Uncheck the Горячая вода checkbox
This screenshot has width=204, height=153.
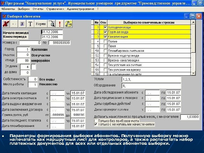(105, 32)
